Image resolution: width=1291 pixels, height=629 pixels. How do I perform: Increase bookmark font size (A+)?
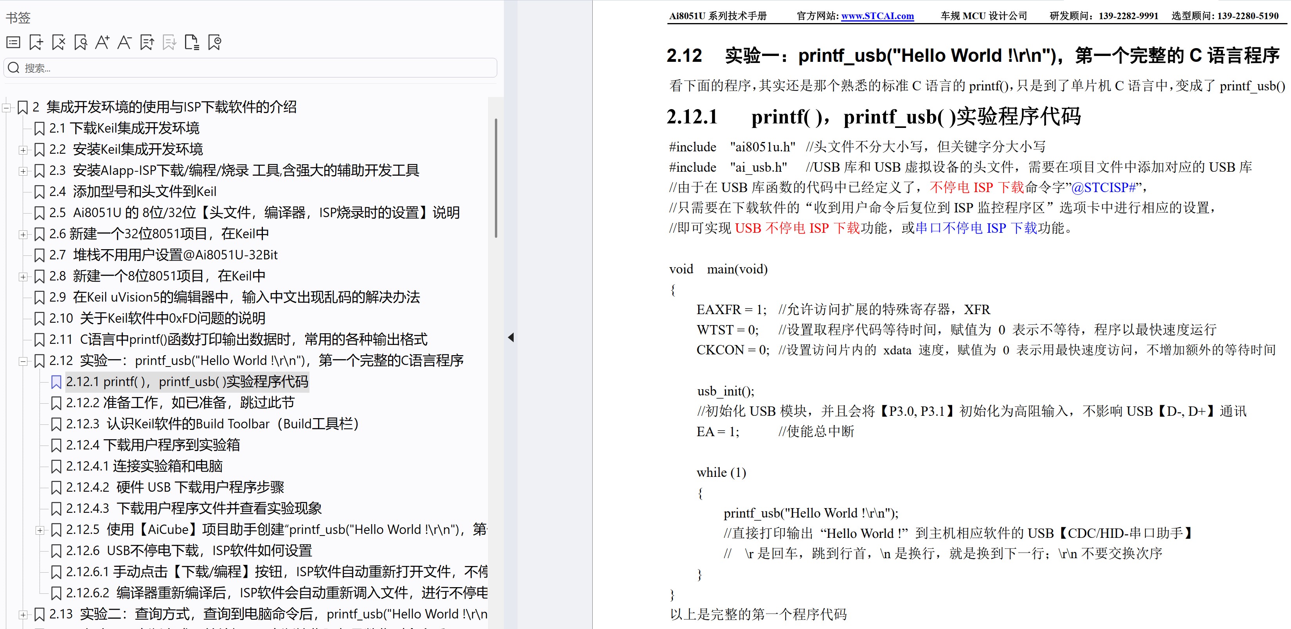tap(103, 43)
